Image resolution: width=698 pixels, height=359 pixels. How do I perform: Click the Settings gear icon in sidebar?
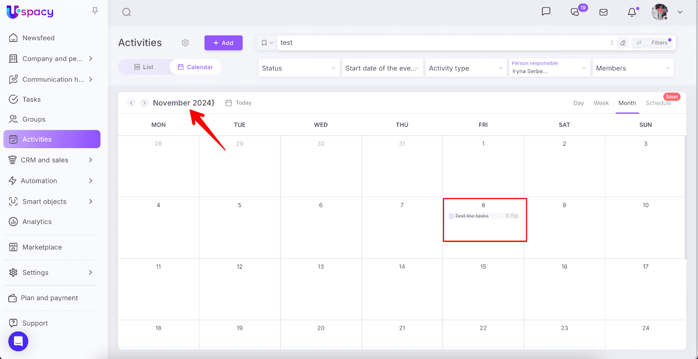(14, 273)
